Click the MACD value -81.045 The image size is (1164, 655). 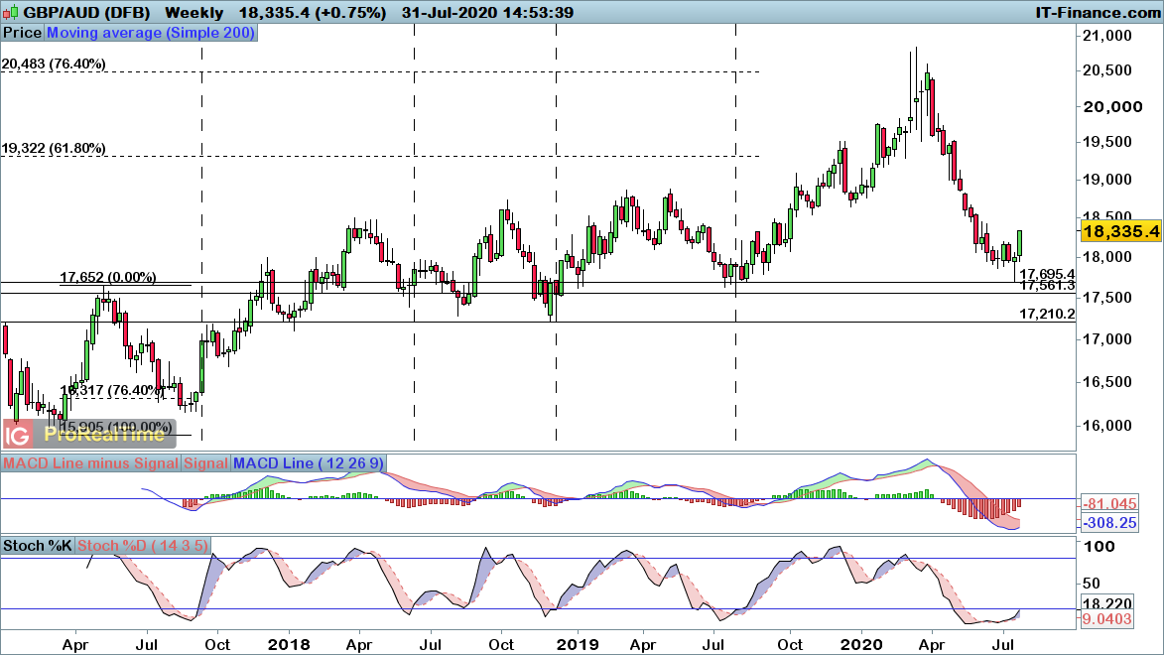(1109, 504)
